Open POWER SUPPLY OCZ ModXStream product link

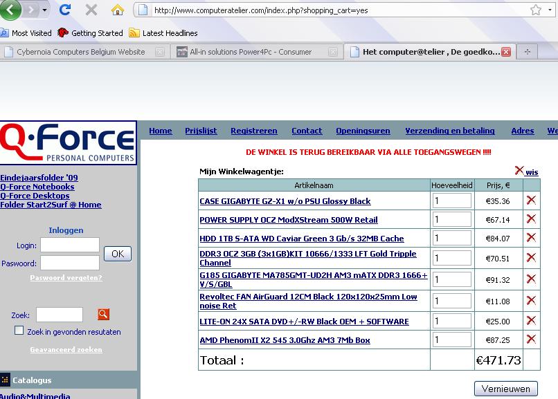pos(289,220)
